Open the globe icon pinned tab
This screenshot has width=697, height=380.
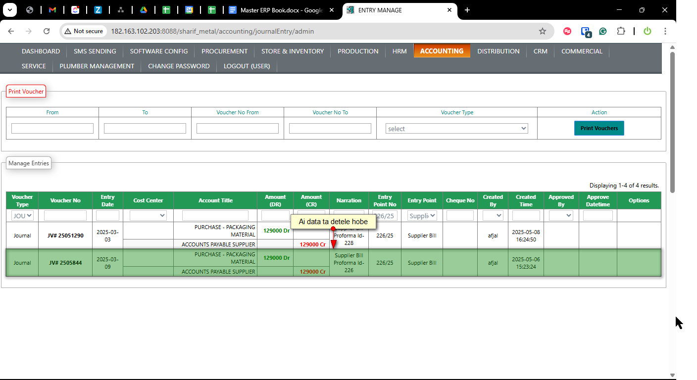pos(30,10)
